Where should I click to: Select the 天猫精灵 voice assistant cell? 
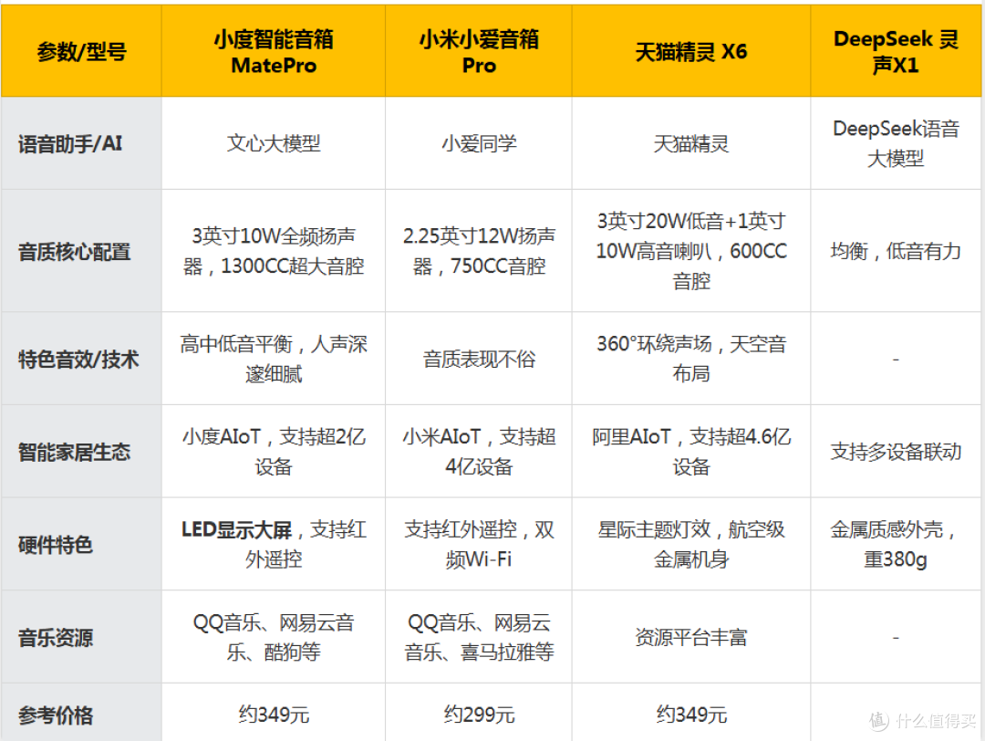pyautogui.click(x=691, y=143)
